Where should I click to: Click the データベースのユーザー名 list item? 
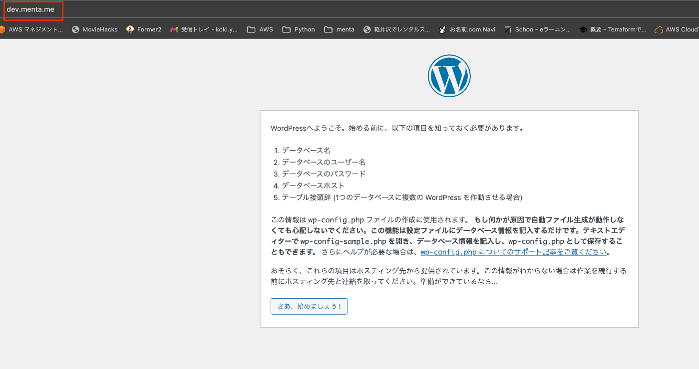click(x=324, y=162)
